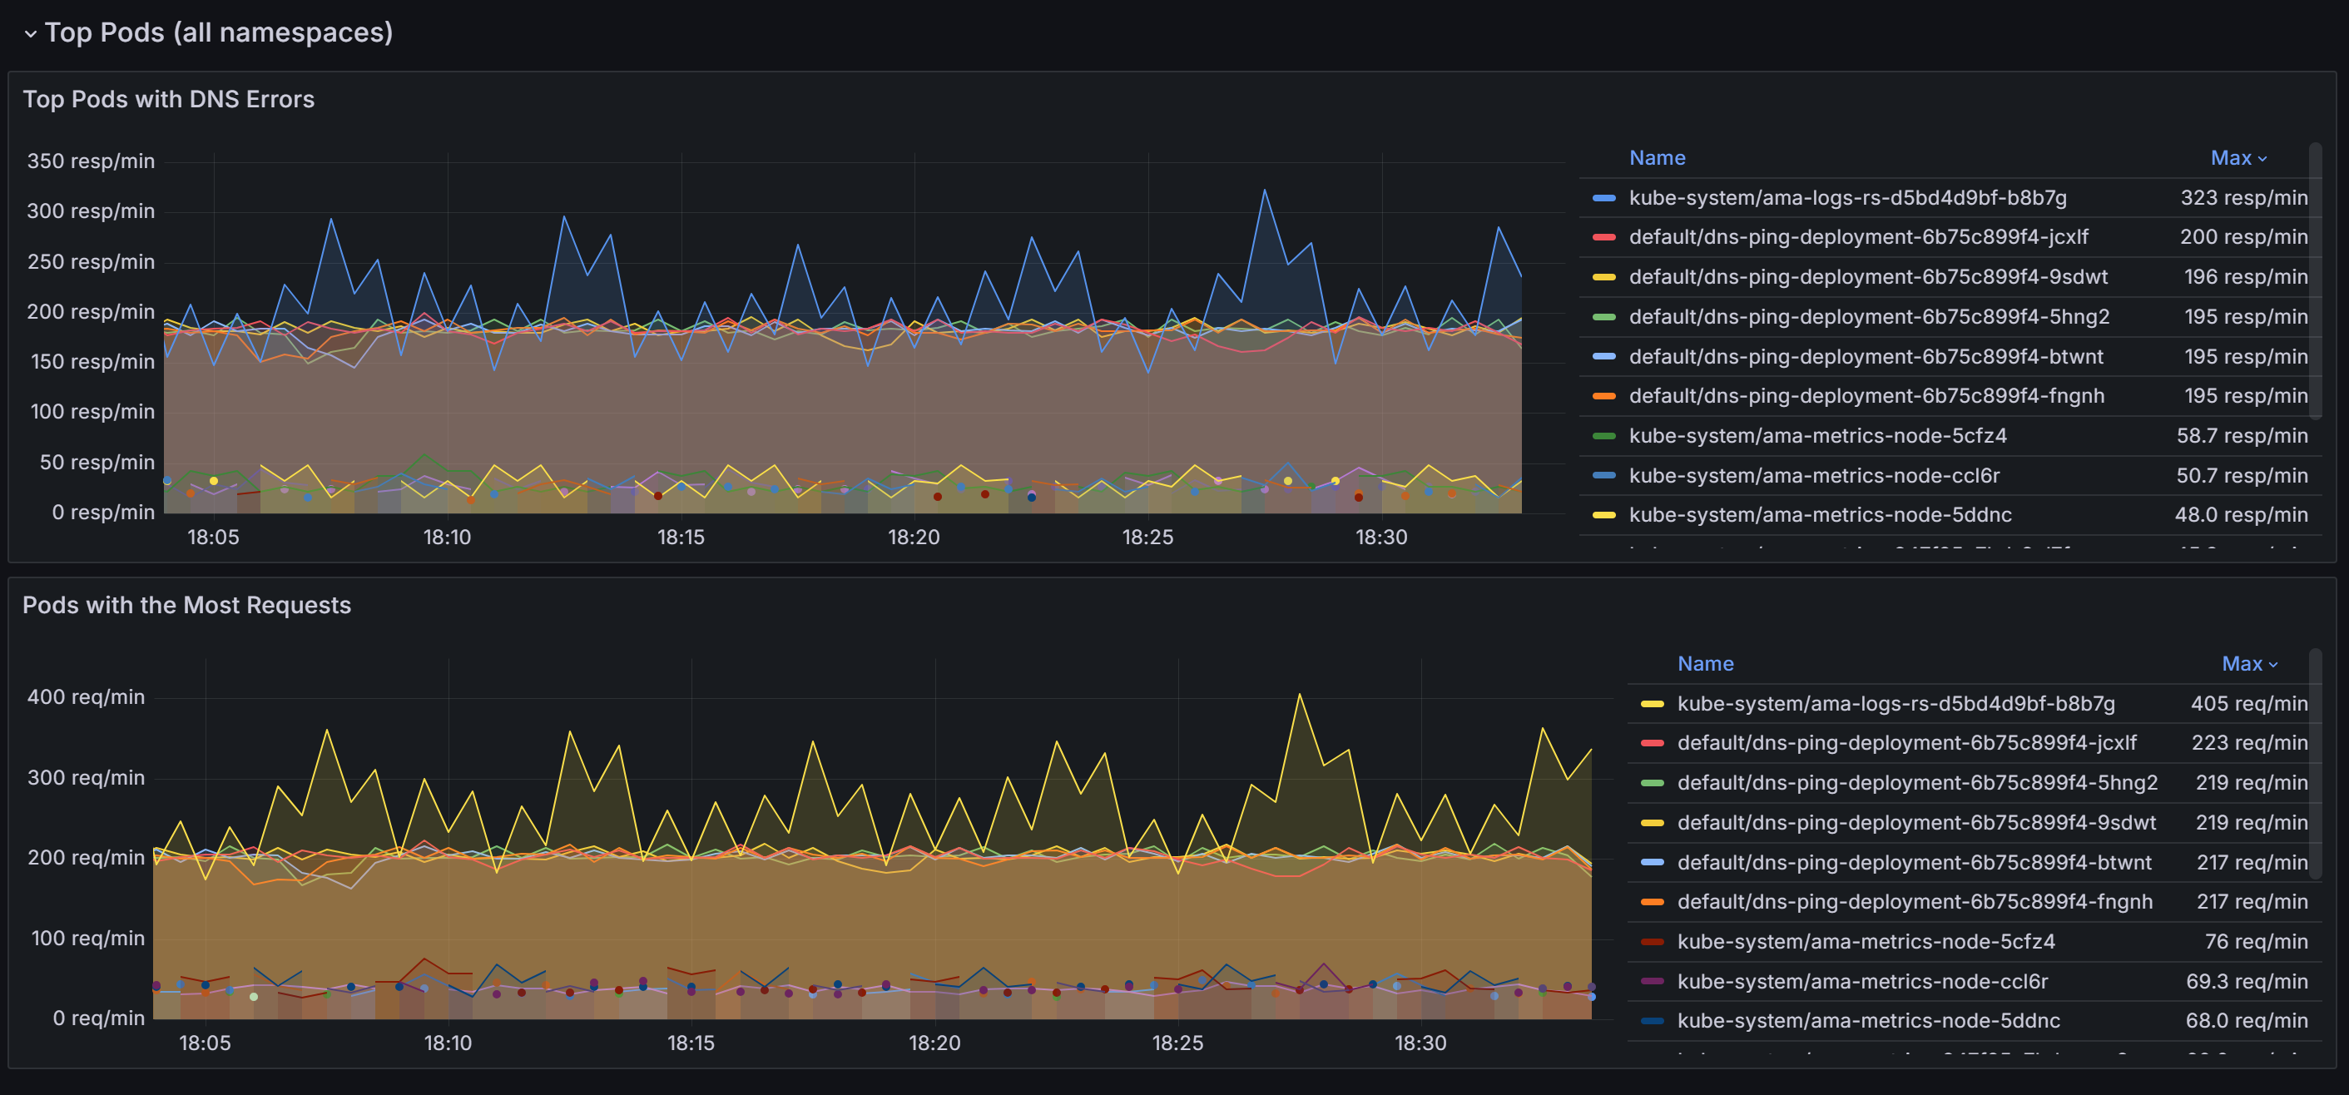
Task: Click dark blue swatch of ama-metrics-node-5ddnc in Most Requests
Action: coord(1652,1021)
